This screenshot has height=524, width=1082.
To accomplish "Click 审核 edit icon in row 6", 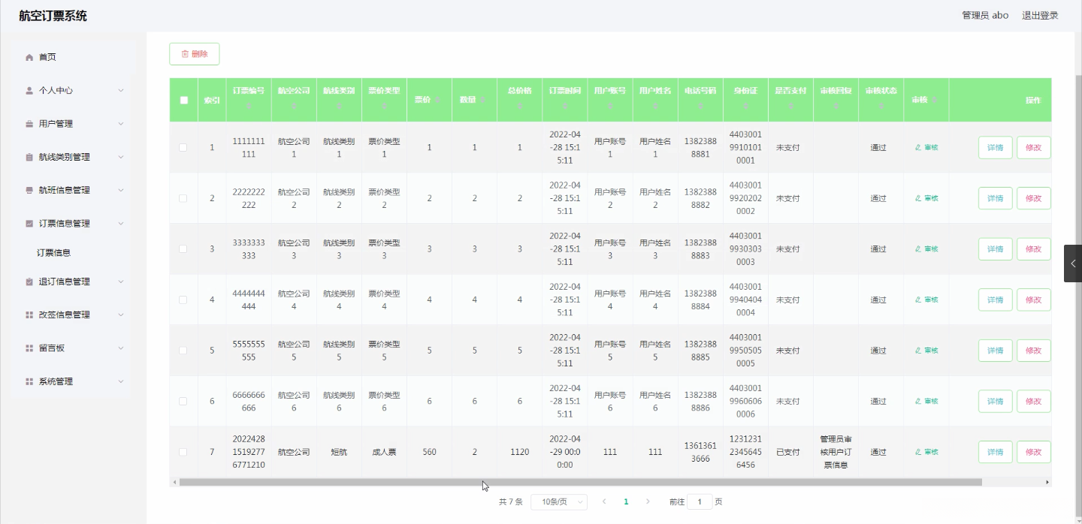I will [x=918, y=402].
